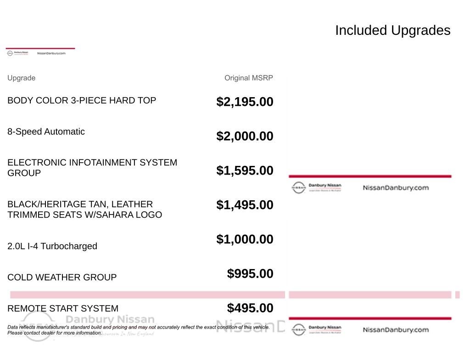Click the Nissan logo beside middle Danbury Nissan banner

(x=298, y=187)
